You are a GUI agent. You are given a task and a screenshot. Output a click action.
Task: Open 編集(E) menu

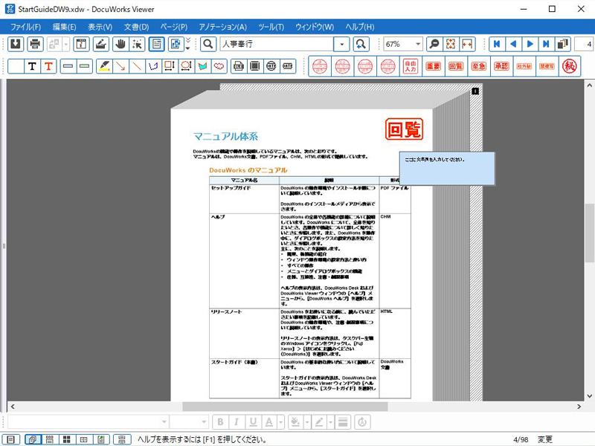tap(64, 27)
